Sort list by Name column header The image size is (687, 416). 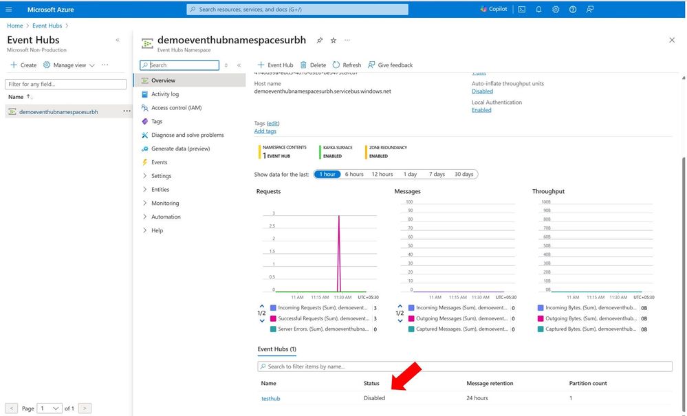pyautogui.click(x=20, y=97)
